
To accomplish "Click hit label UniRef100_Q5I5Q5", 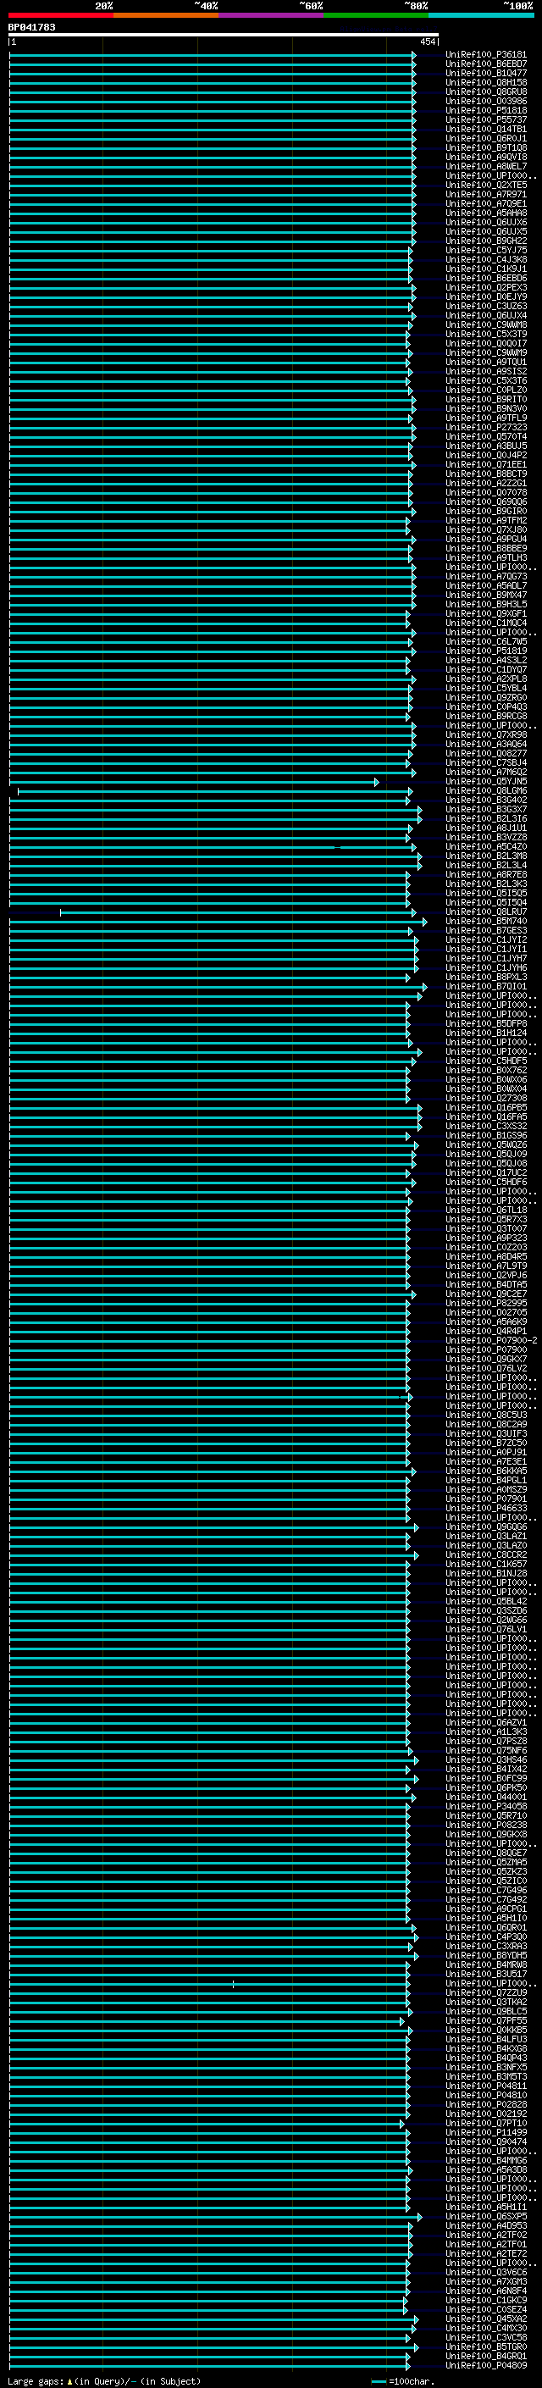I will pos(486,893).
